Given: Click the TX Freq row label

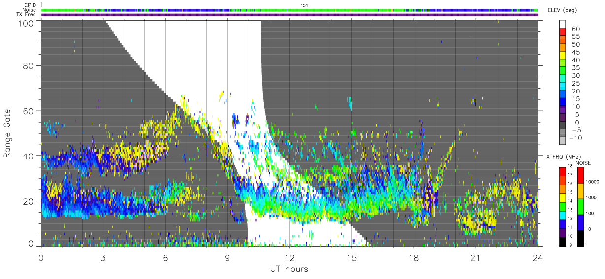Looking at the screenshot, I should point(26,15).
